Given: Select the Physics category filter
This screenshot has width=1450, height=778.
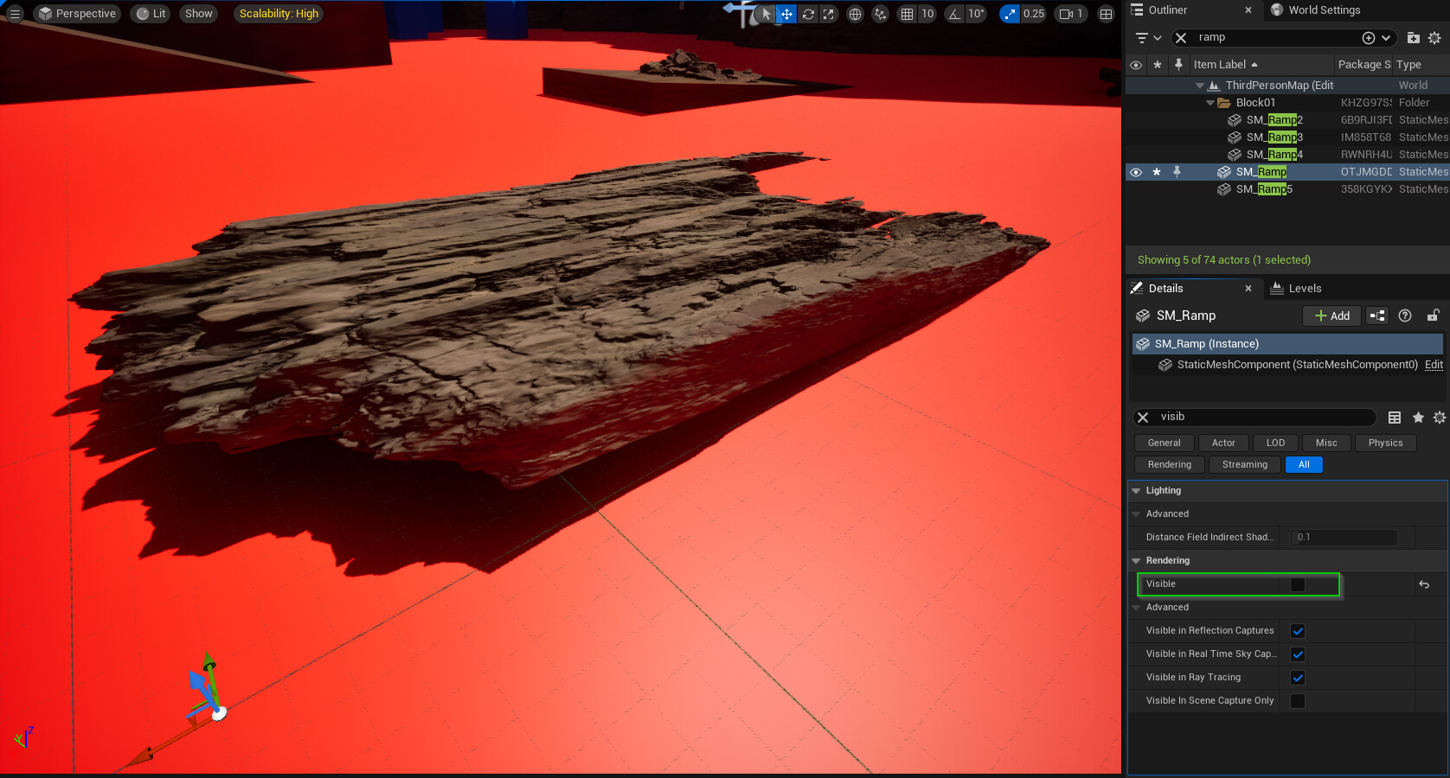Looking at the screenshot, I should tap(1386, 443).
